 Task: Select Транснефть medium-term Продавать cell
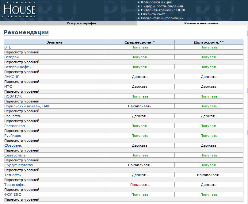(x=140, y=185)
